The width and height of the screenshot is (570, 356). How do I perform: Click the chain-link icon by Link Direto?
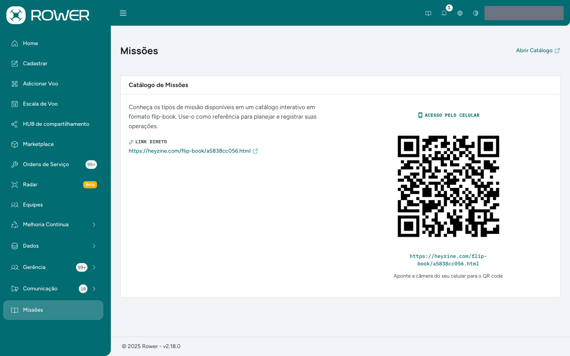(x=131, y=142)
